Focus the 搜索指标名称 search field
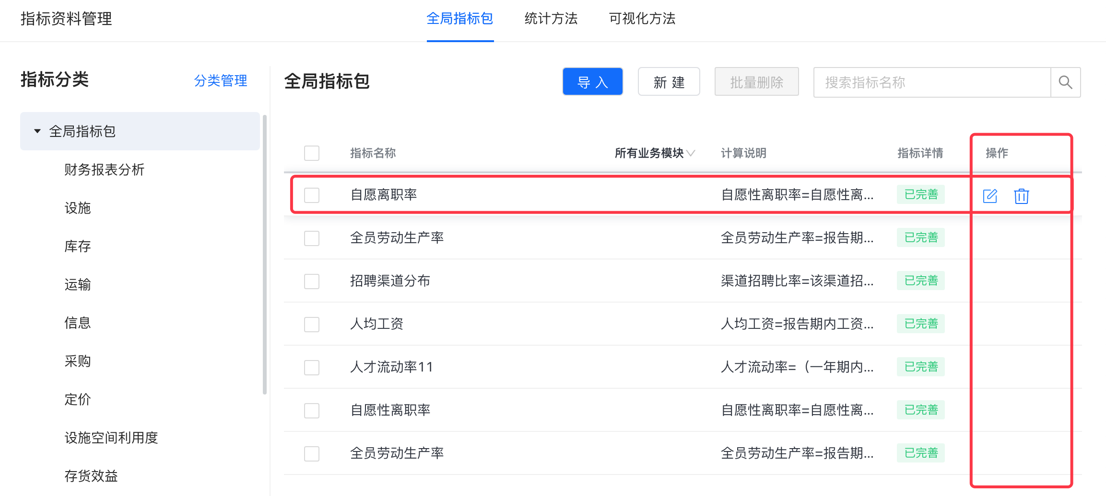Screen dimensions: 1106x496 point(932,82)
